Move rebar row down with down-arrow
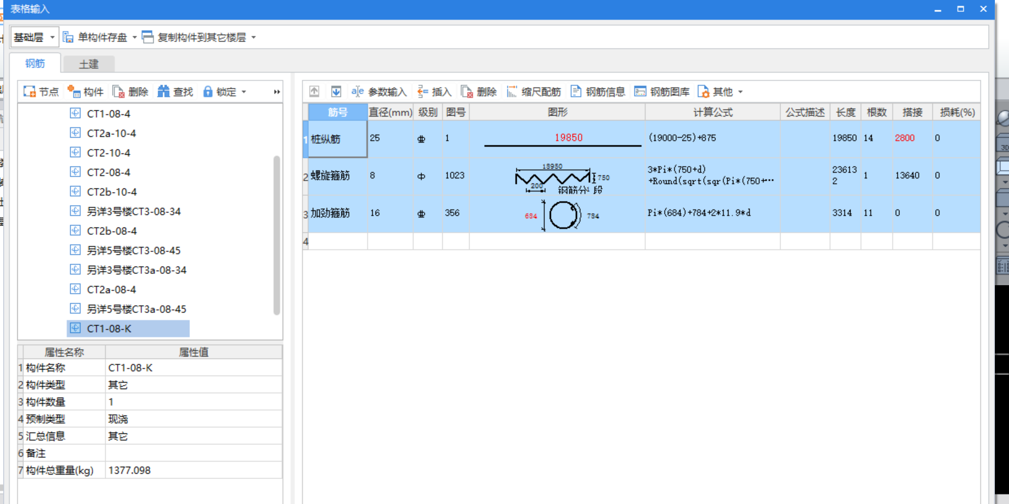Image resolution: width=1009 pixels, height=504 pixels. [336, 91]
